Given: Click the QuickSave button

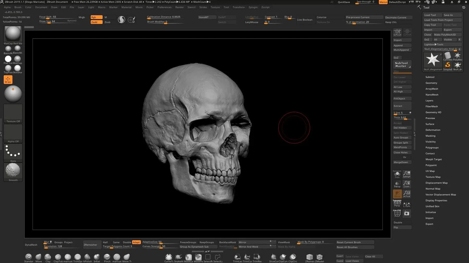Looking at the screenshot, I should pos(344,2).
